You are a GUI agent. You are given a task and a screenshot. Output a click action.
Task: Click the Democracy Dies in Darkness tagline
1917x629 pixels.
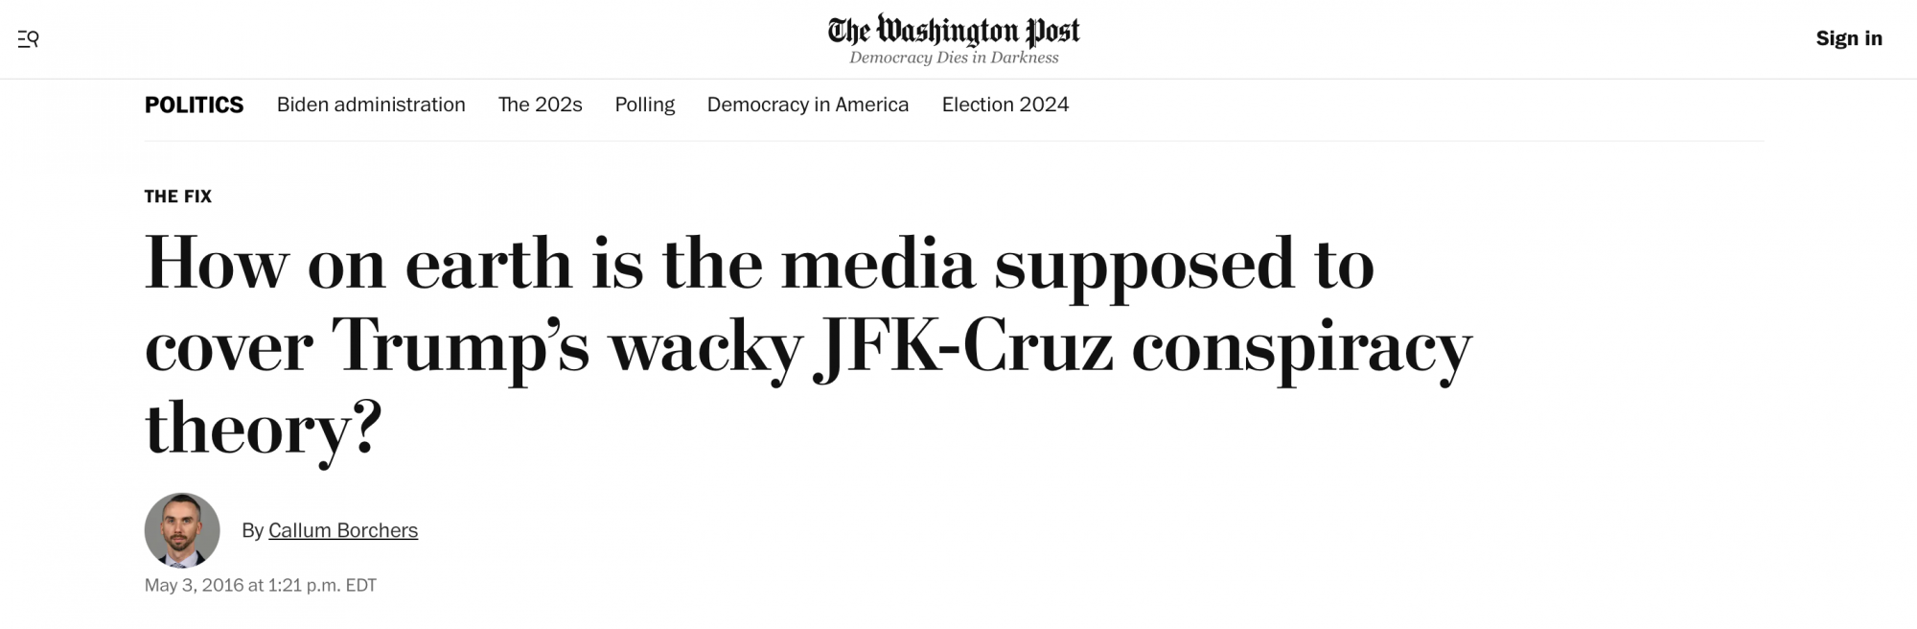[x=954, y=58]
